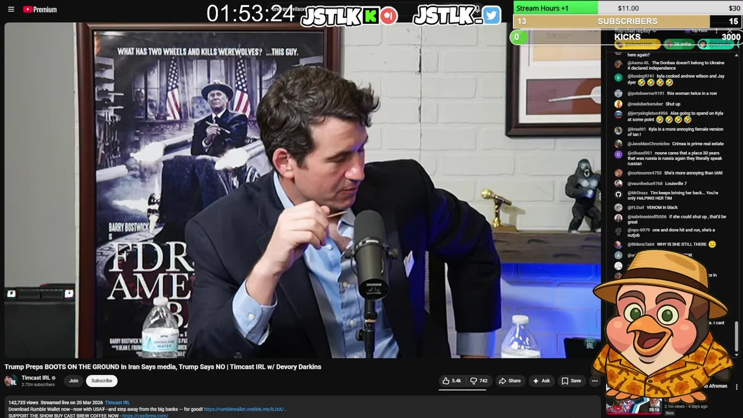Screen dimensions: 743x418
Task: Click the Stream Hours +1 green progress bar
Action: tap(556, 8)
